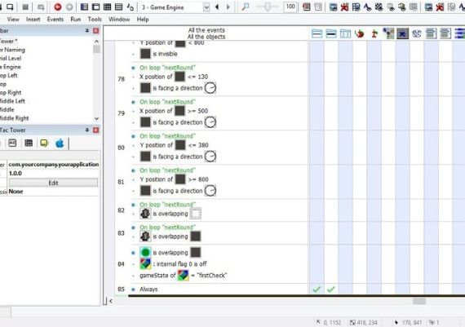465x327 pixels.
Task: Click the zoom value field showing 100
Action: click(x=290, y=7)
